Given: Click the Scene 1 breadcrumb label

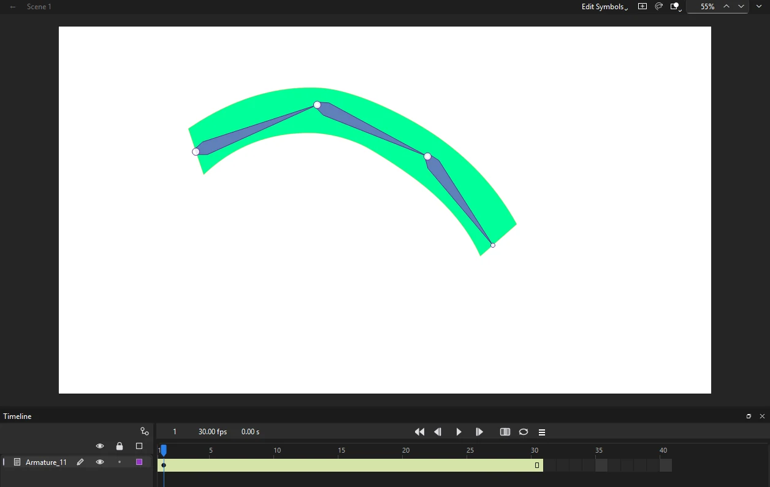Looking at the screenshot, I should click(39, 7).
